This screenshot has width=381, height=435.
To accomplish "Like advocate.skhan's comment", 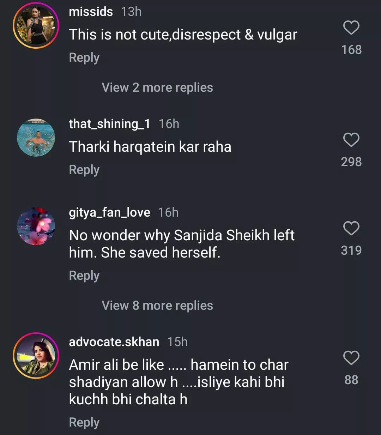I will 351,358.
